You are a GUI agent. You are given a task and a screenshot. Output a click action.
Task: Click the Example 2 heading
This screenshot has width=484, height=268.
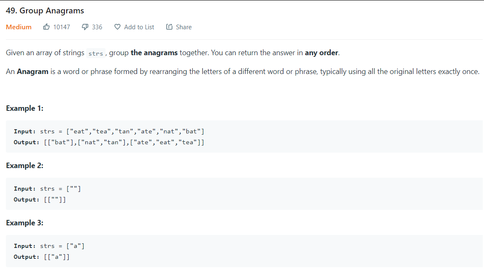tap(25, 166)
